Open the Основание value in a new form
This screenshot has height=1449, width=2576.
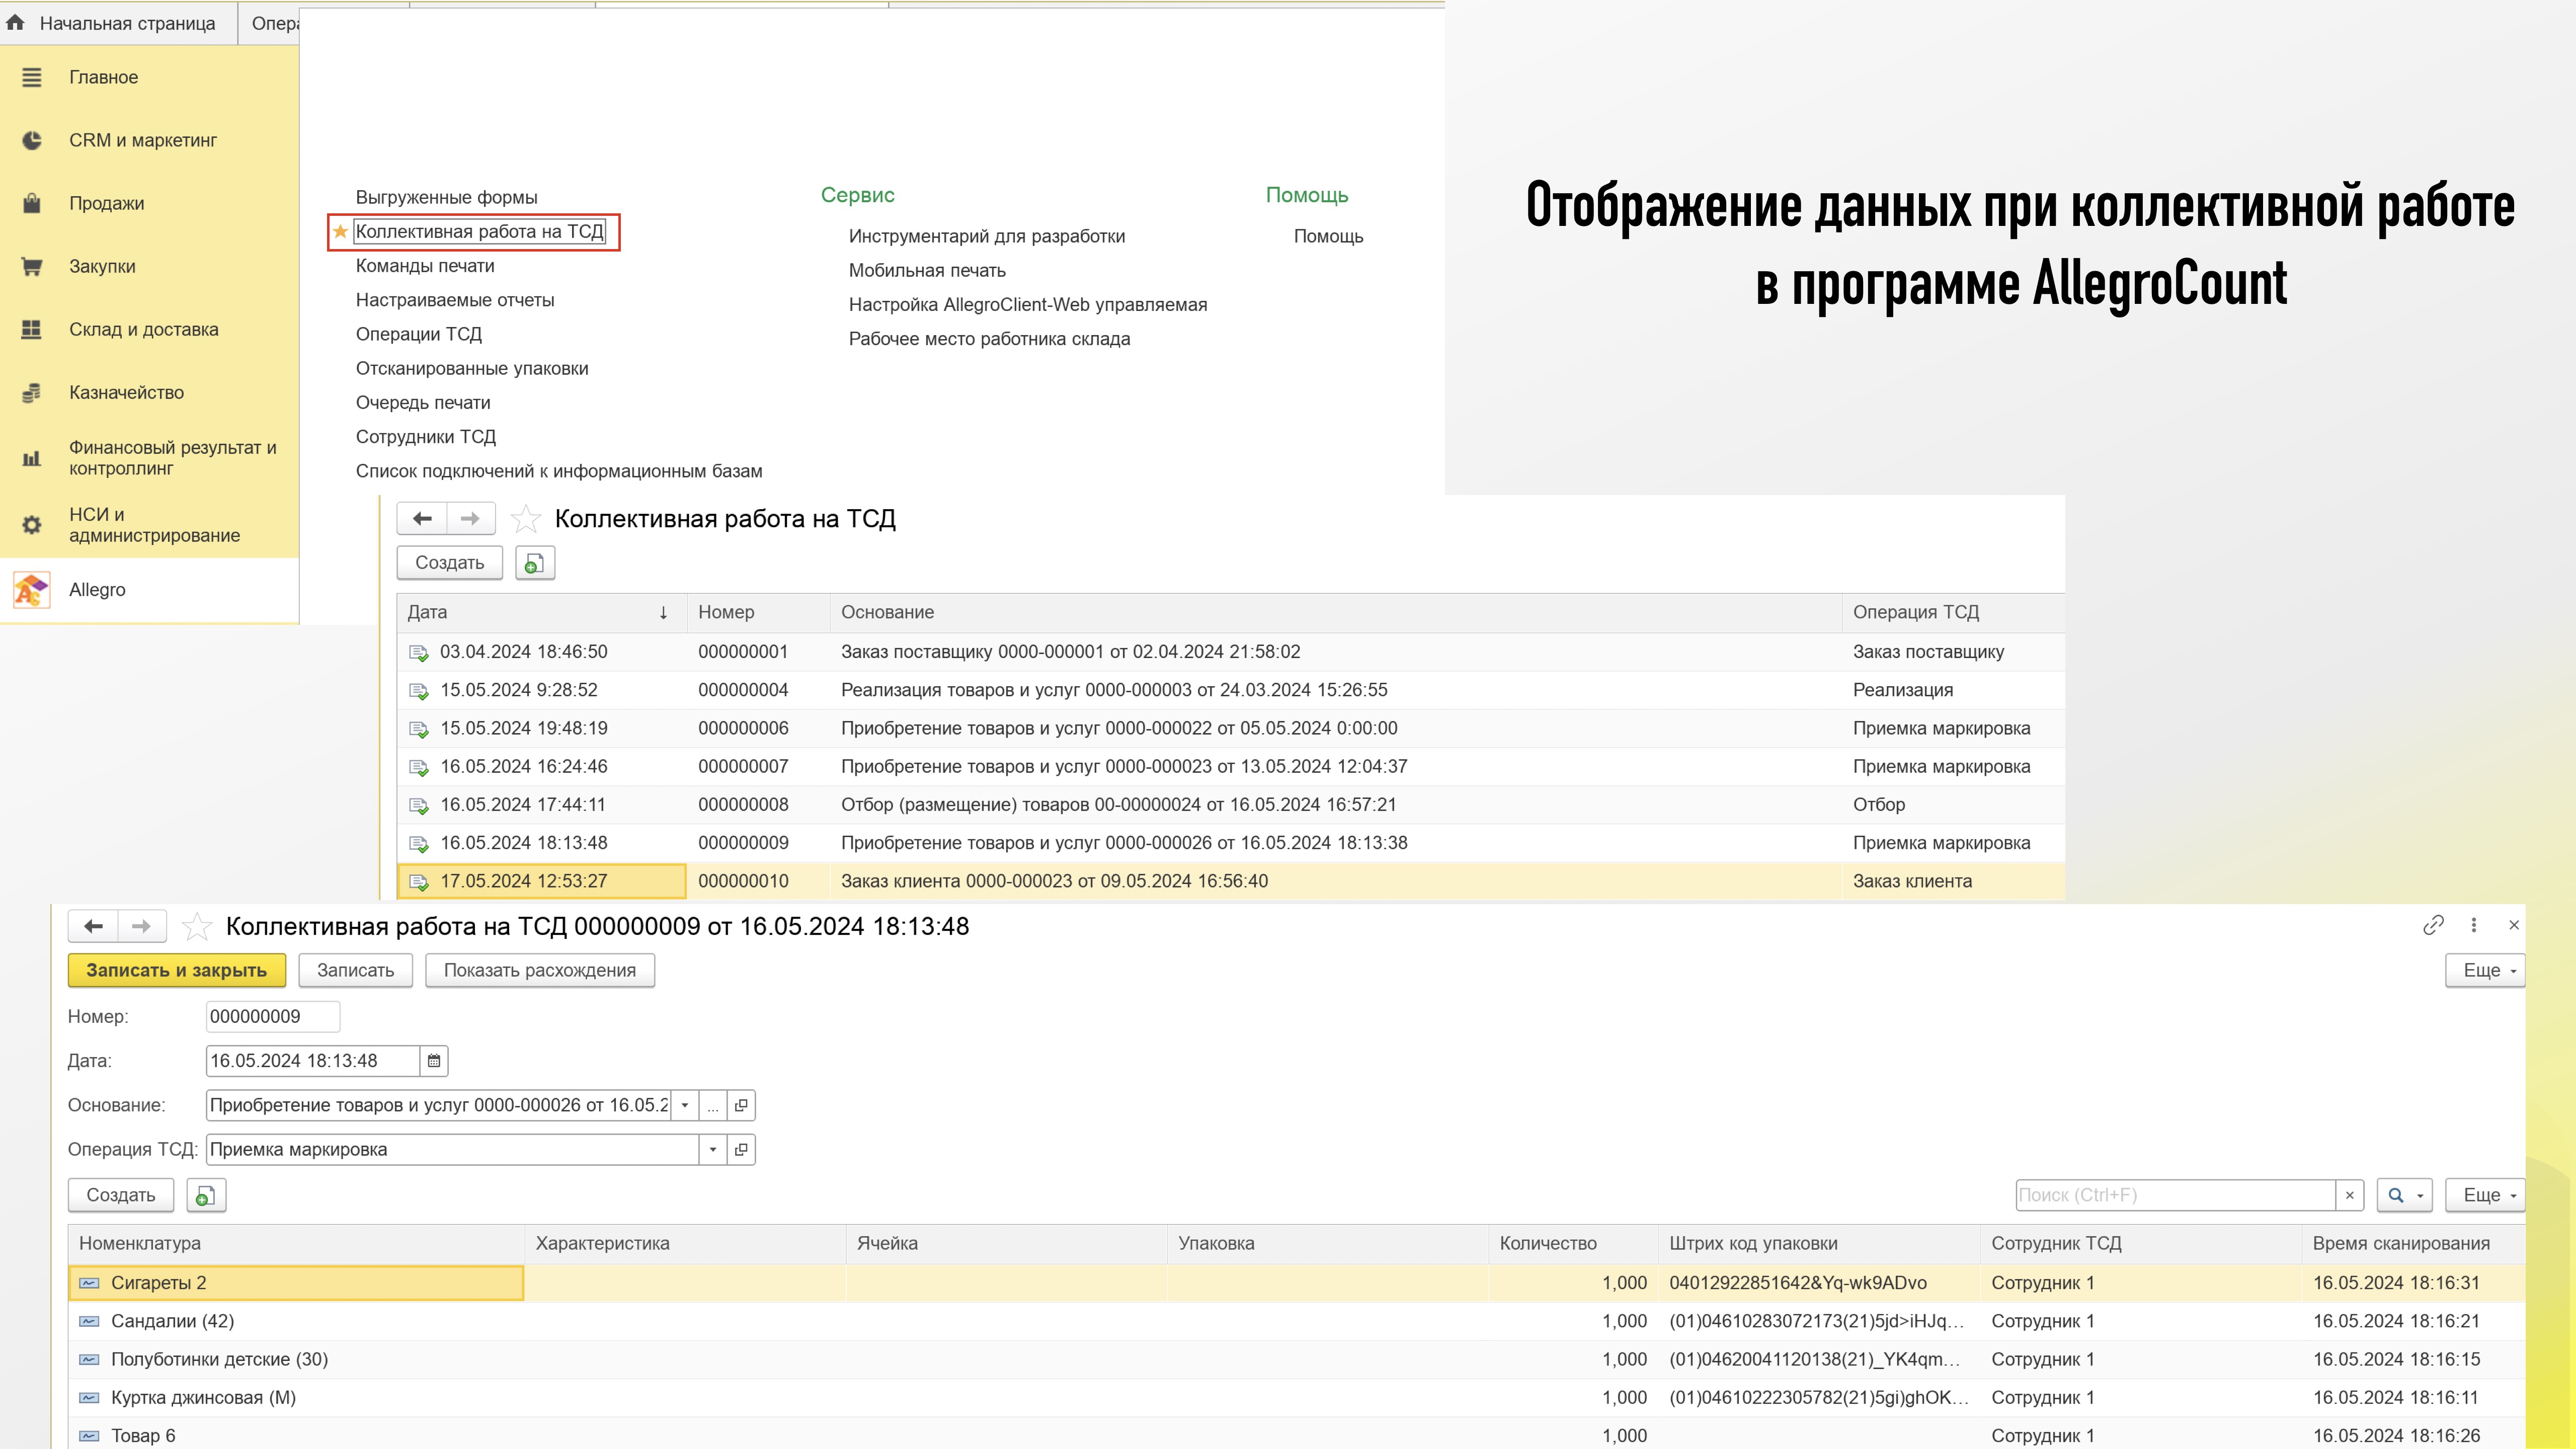741,1105
